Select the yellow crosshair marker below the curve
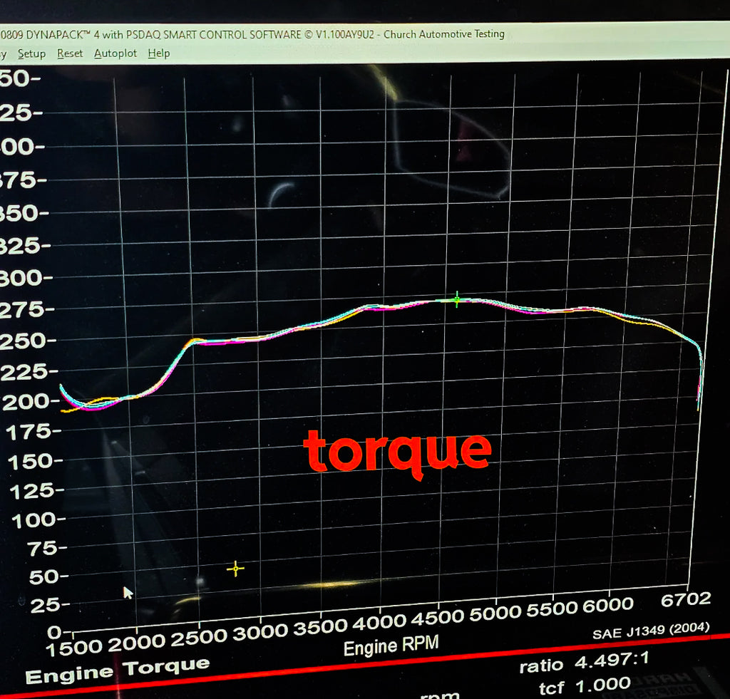The image size is (730, 699). click(235, 569)
